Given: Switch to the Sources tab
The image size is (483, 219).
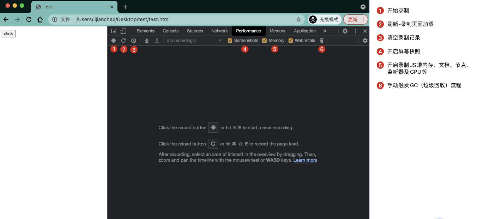Looking at the screenshot, I should 195,31.
